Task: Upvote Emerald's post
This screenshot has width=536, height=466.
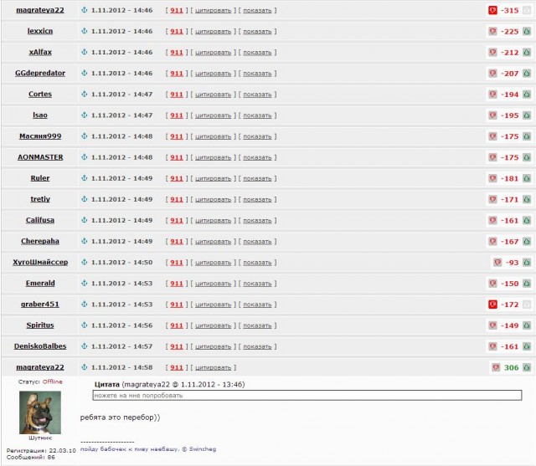Action: coord(527,284)
